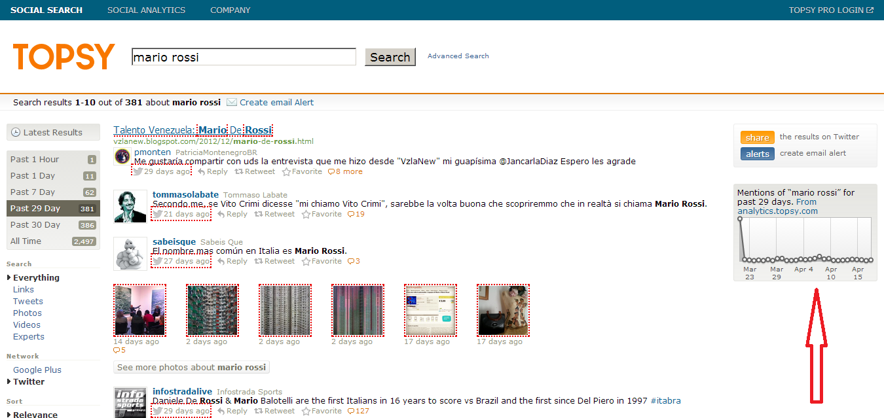884x418 pixels.
Task: Focus the search query field
Action: (x=244, y=57)
